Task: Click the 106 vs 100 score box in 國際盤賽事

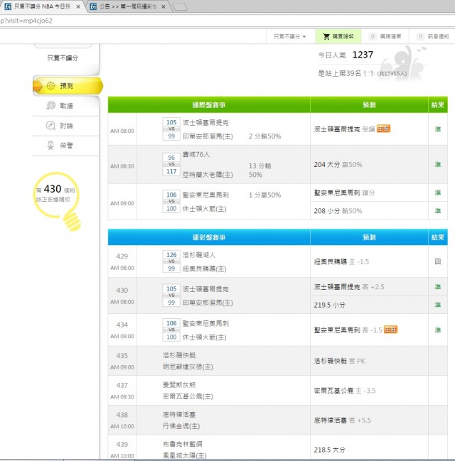Action: 171,201
